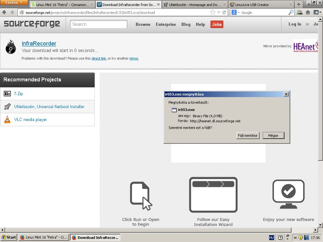
Task: Click the UNetbootin rocket icon
Action: pyautogui.click(x=7, y=106)
